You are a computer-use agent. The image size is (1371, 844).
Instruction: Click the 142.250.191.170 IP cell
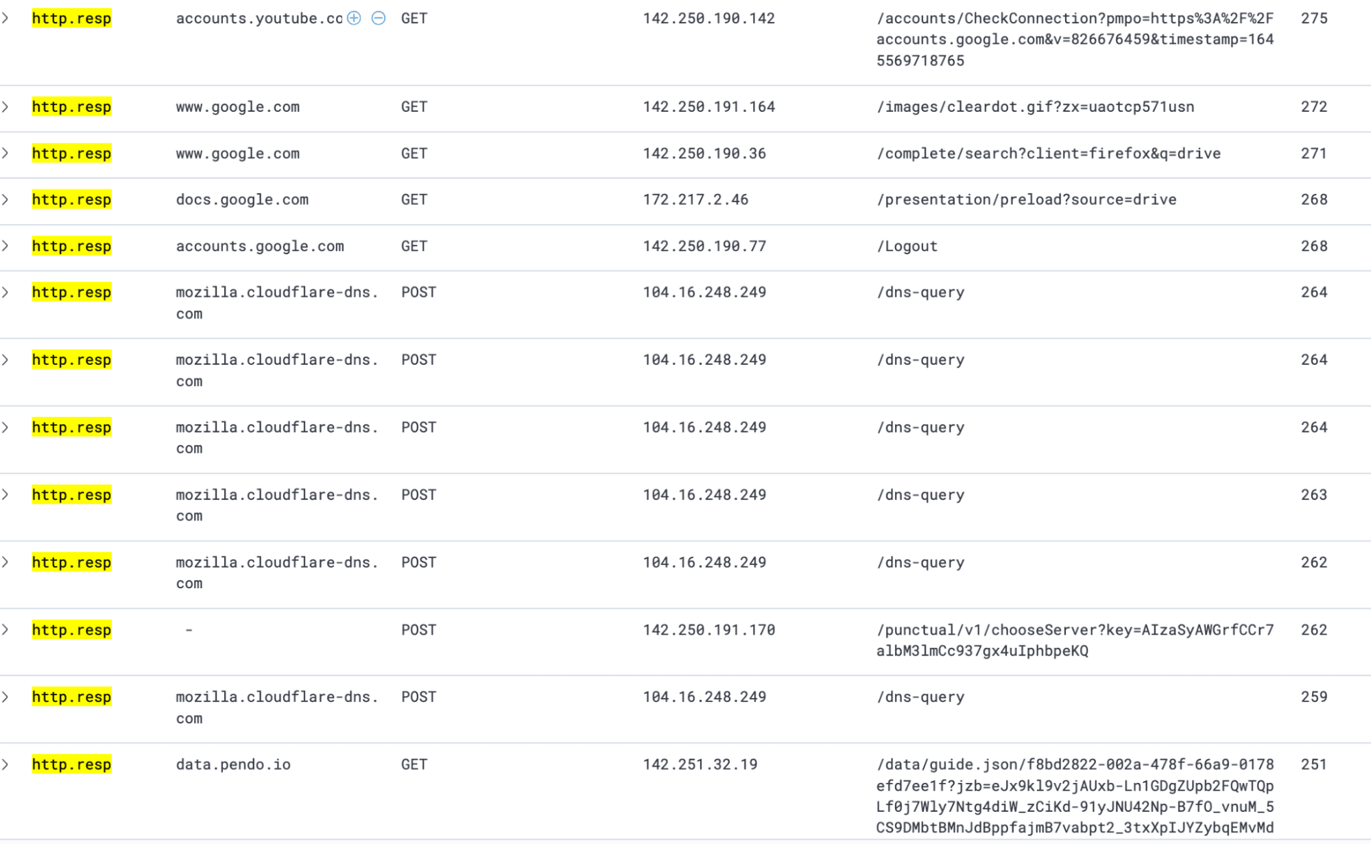708,630
